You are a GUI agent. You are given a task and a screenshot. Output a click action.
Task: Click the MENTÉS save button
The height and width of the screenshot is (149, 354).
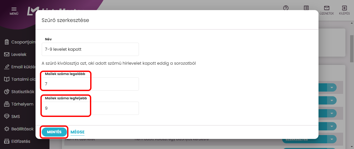[x=54, y=132]
